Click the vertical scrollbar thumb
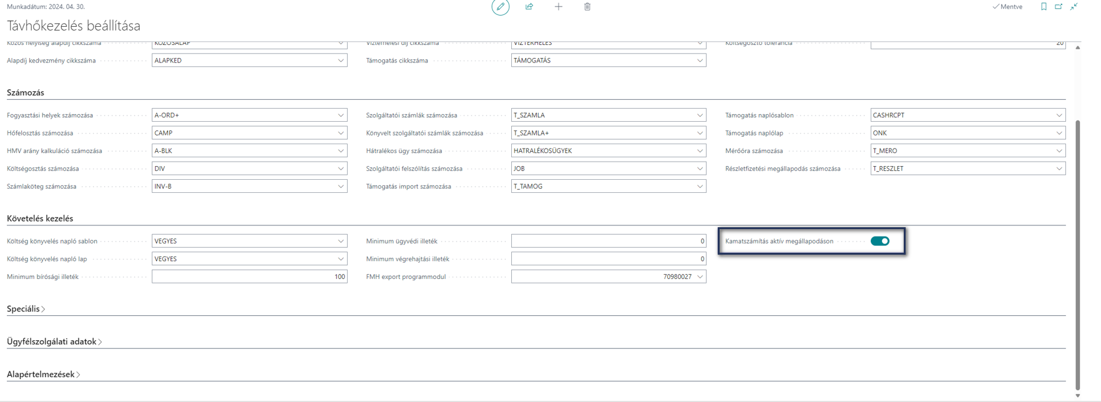This screenshot has width=1101, height=402. click(1078, 255)
